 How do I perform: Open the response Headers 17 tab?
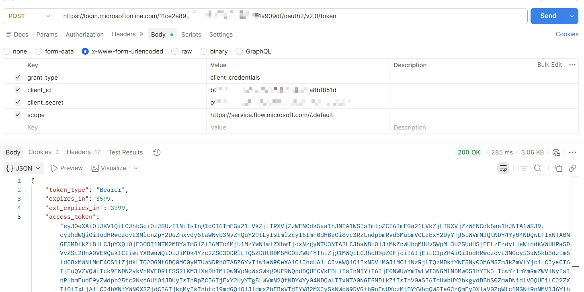[84, 152]
